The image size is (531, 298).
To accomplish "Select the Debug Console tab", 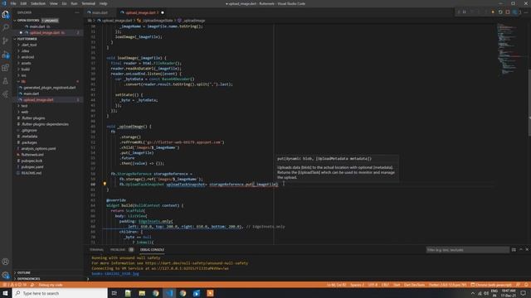I will click(x=152, y=250).
